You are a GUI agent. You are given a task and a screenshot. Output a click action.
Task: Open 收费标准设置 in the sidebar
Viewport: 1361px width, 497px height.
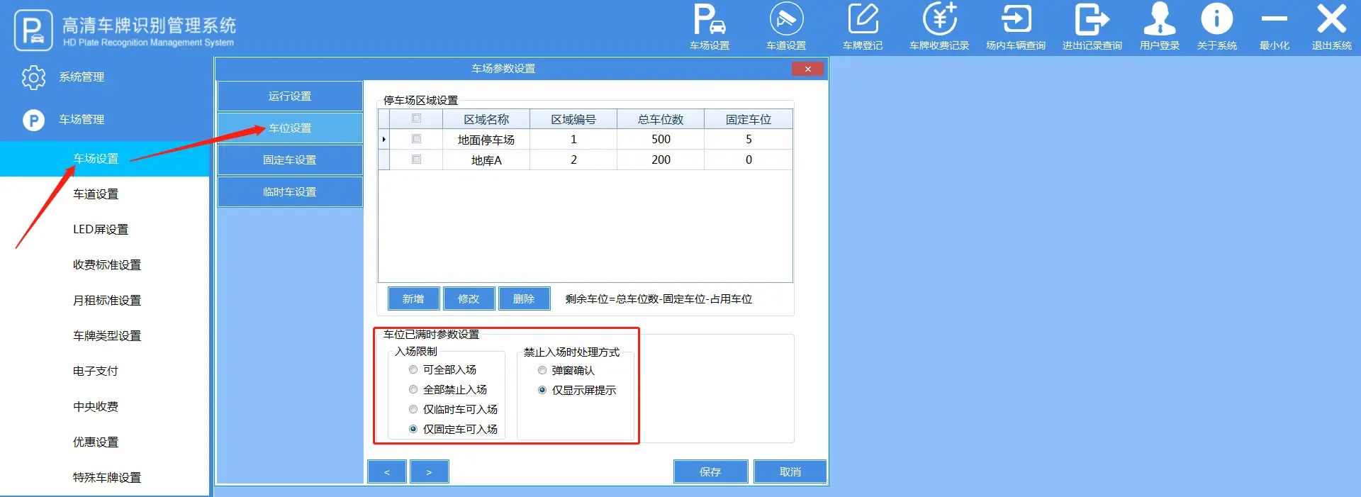[x=107, y=265]
